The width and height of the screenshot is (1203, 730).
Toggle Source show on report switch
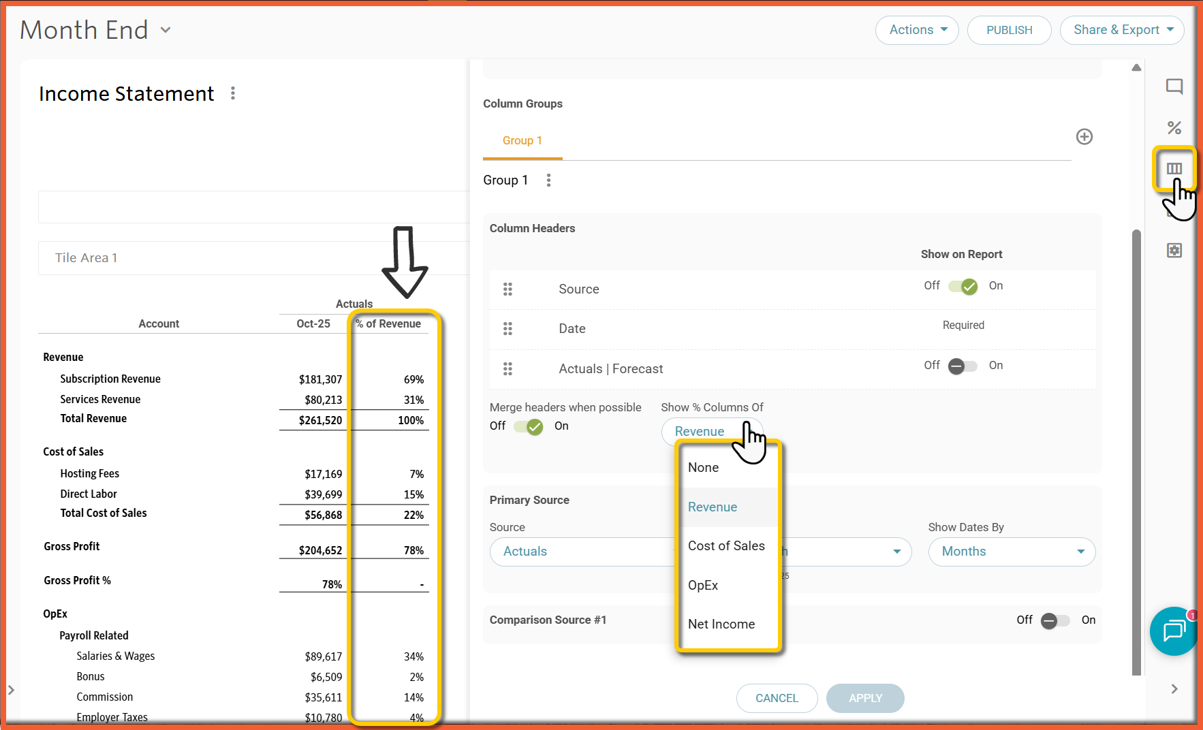tap(963, 286)
